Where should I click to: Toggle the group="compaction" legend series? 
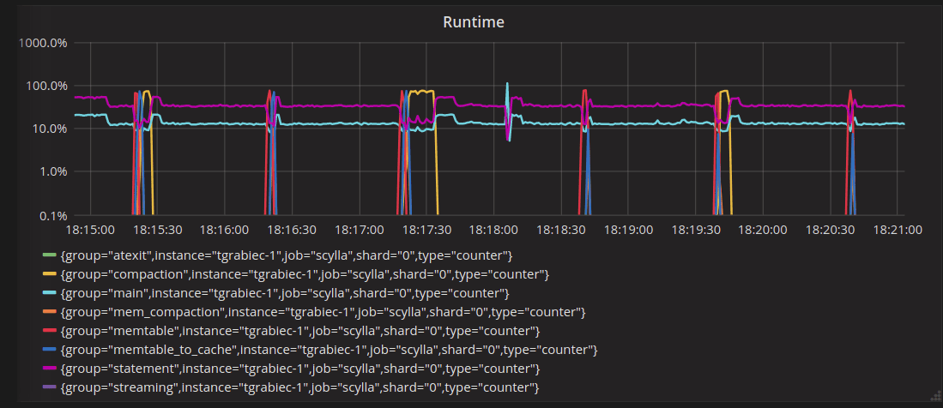(x=305, y=274)
